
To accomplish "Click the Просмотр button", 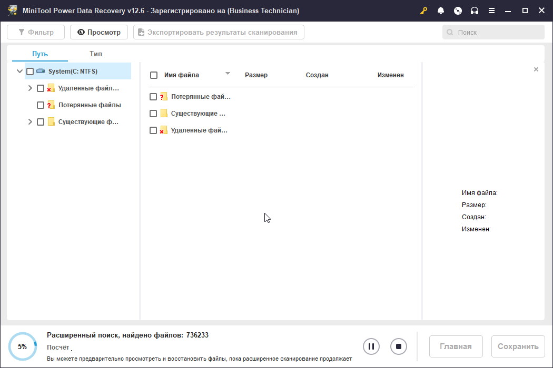I will pyautogui.click(x=99, y=32).
